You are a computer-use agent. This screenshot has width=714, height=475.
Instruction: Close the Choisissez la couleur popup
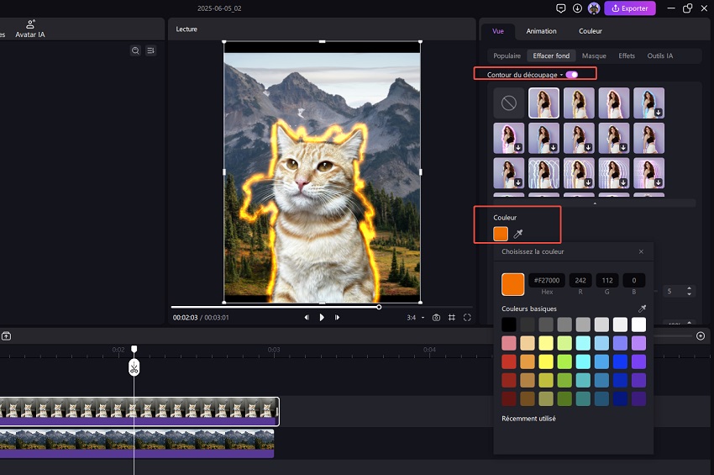point(641,251)
